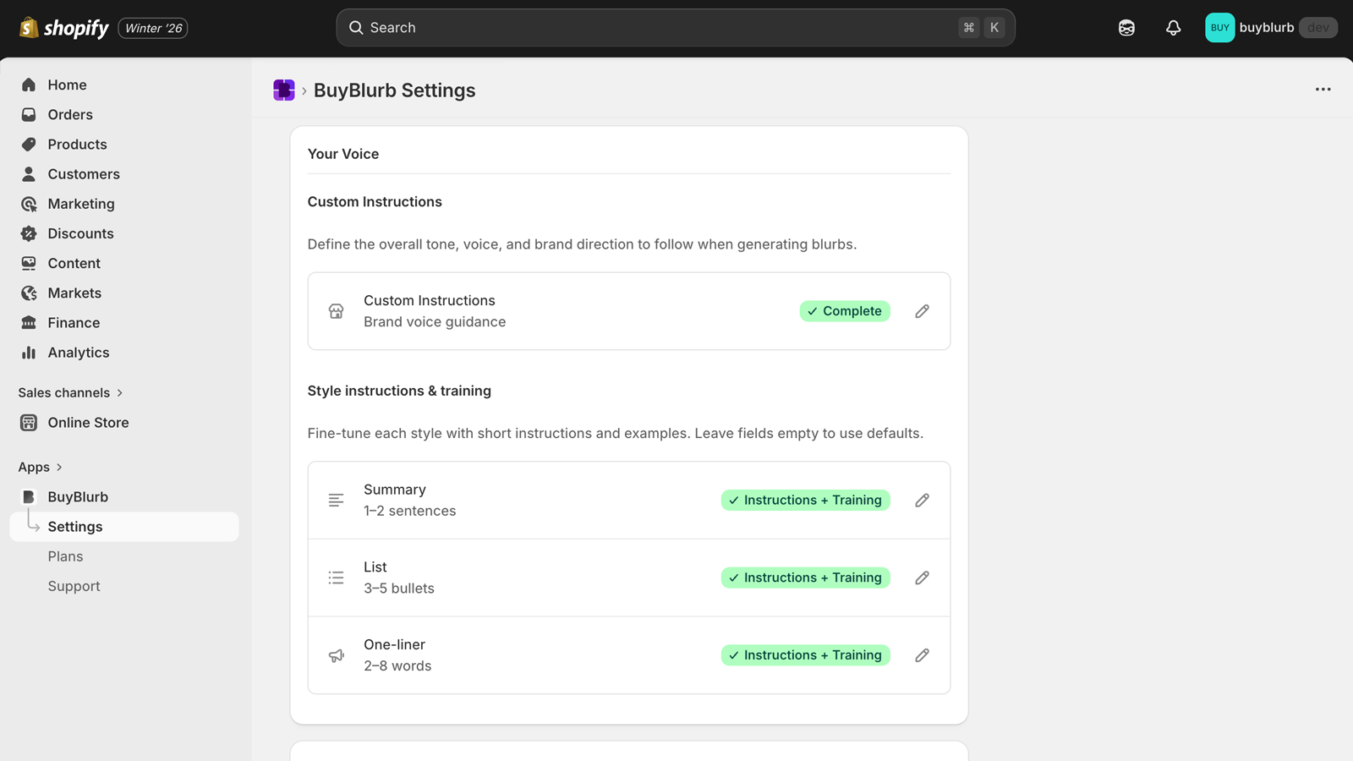Select Settings under BuyBlurb

pos(75,526)
